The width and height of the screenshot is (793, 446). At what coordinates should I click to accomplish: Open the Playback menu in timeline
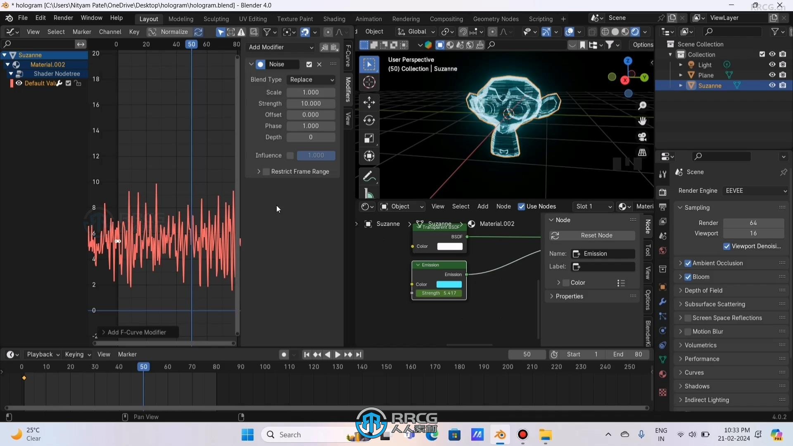tap(43, 354)
